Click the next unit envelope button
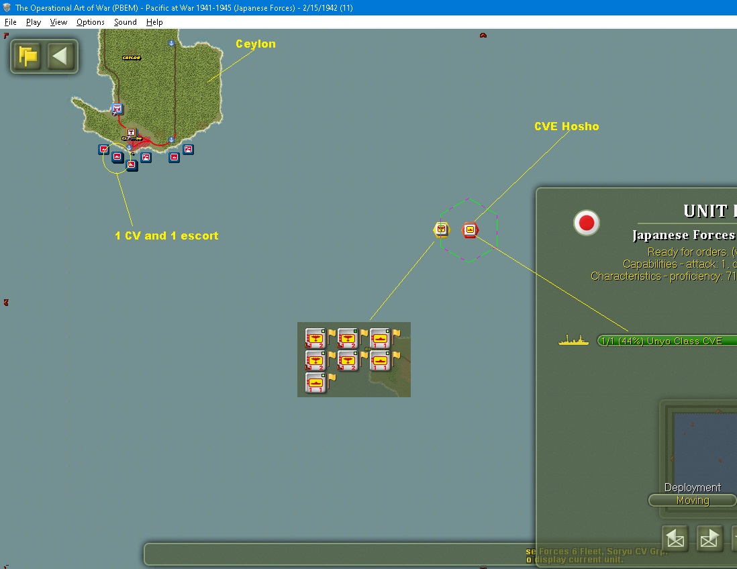737x569 pixels. pos(709,538)
